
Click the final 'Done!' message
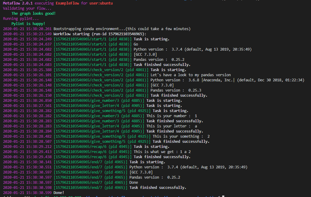pyautogui.click(x=59, y=192)
